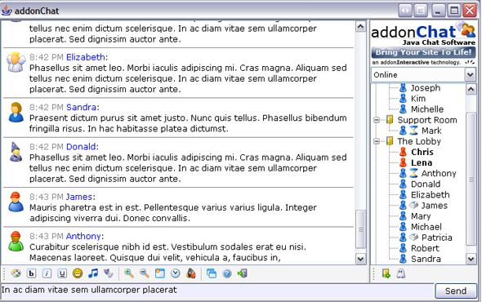Select Robert in the user list
This screenshot has width=482, height=302.
pyautogui.click(x=425, y=248)
